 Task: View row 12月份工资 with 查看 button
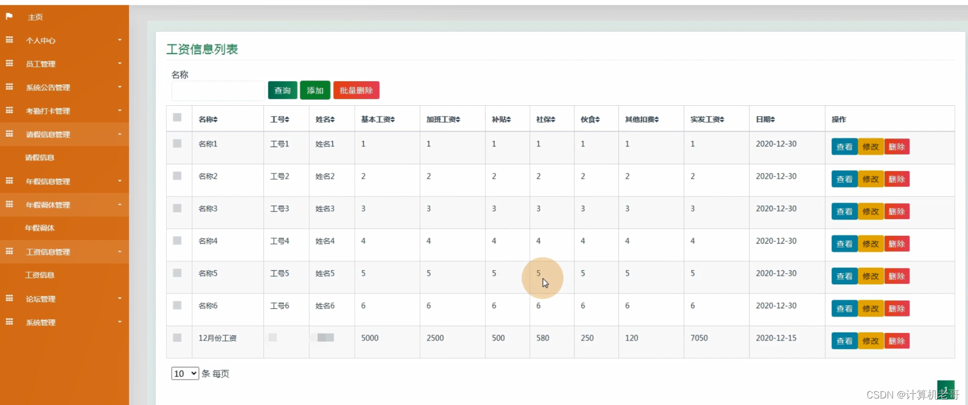[844, 341]
